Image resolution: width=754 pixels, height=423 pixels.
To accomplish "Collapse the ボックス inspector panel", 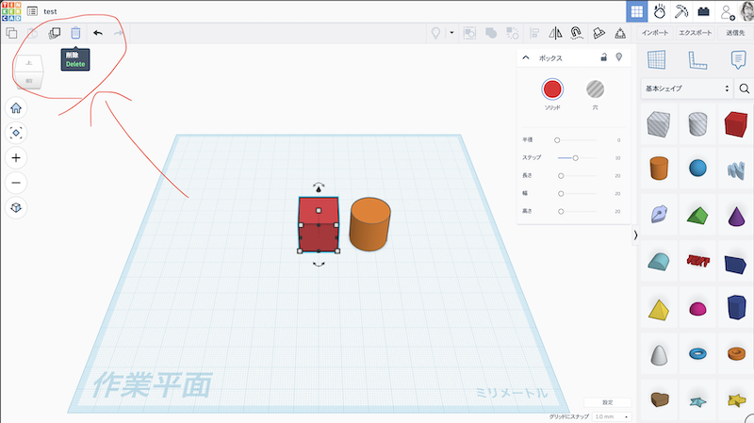I will 526,57.
